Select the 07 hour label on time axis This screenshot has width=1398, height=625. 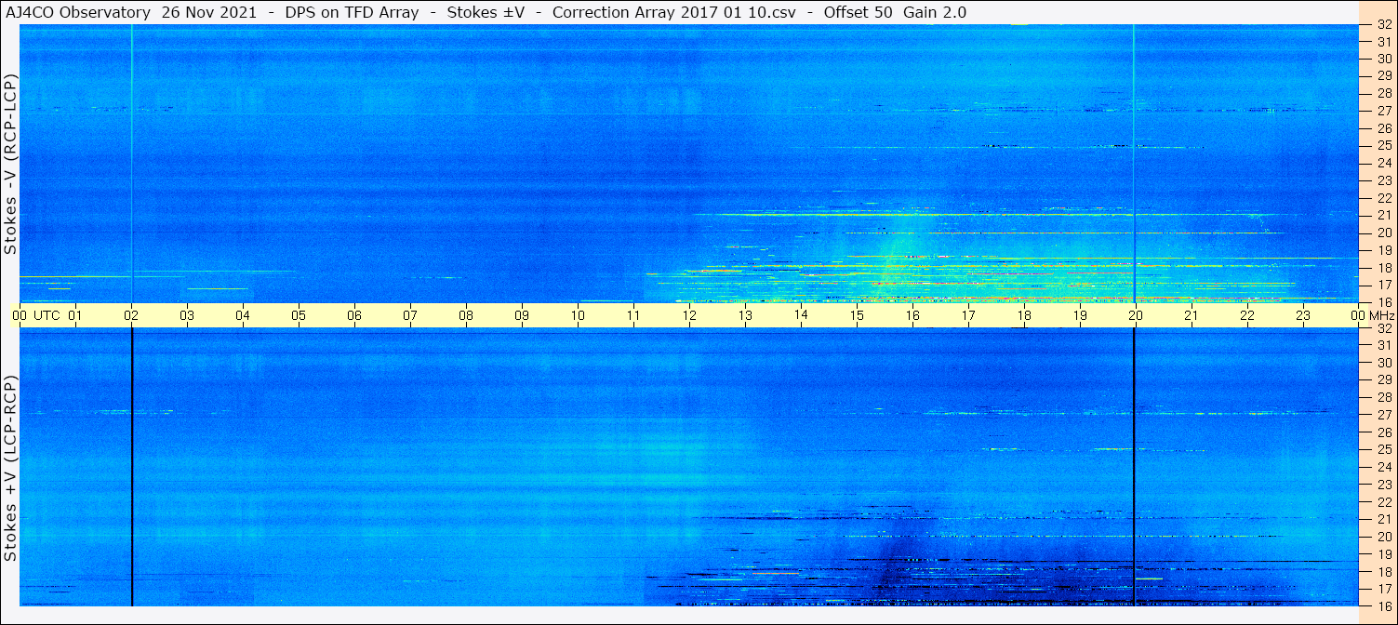(x=410, y=315)
